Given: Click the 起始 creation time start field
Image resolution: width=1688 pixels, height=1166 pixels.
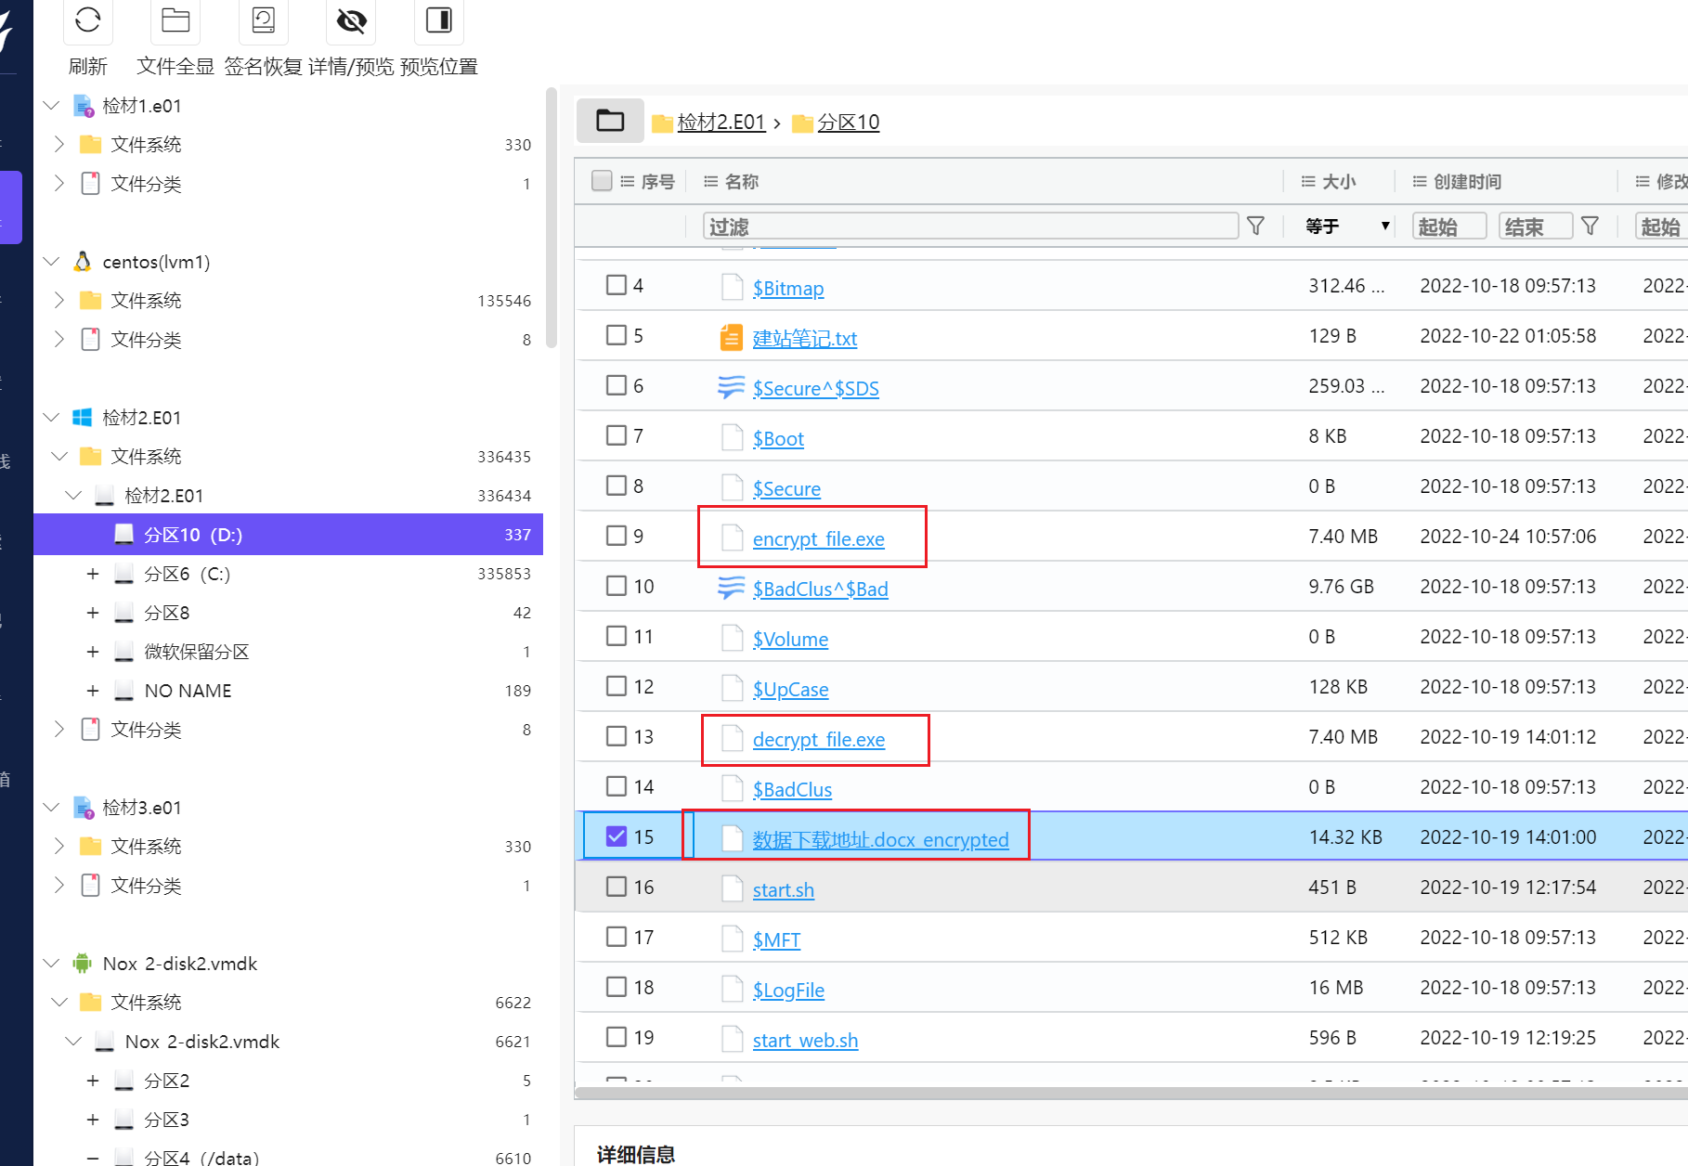Looking at the screenshot, I should click(x=1449, y=226).
